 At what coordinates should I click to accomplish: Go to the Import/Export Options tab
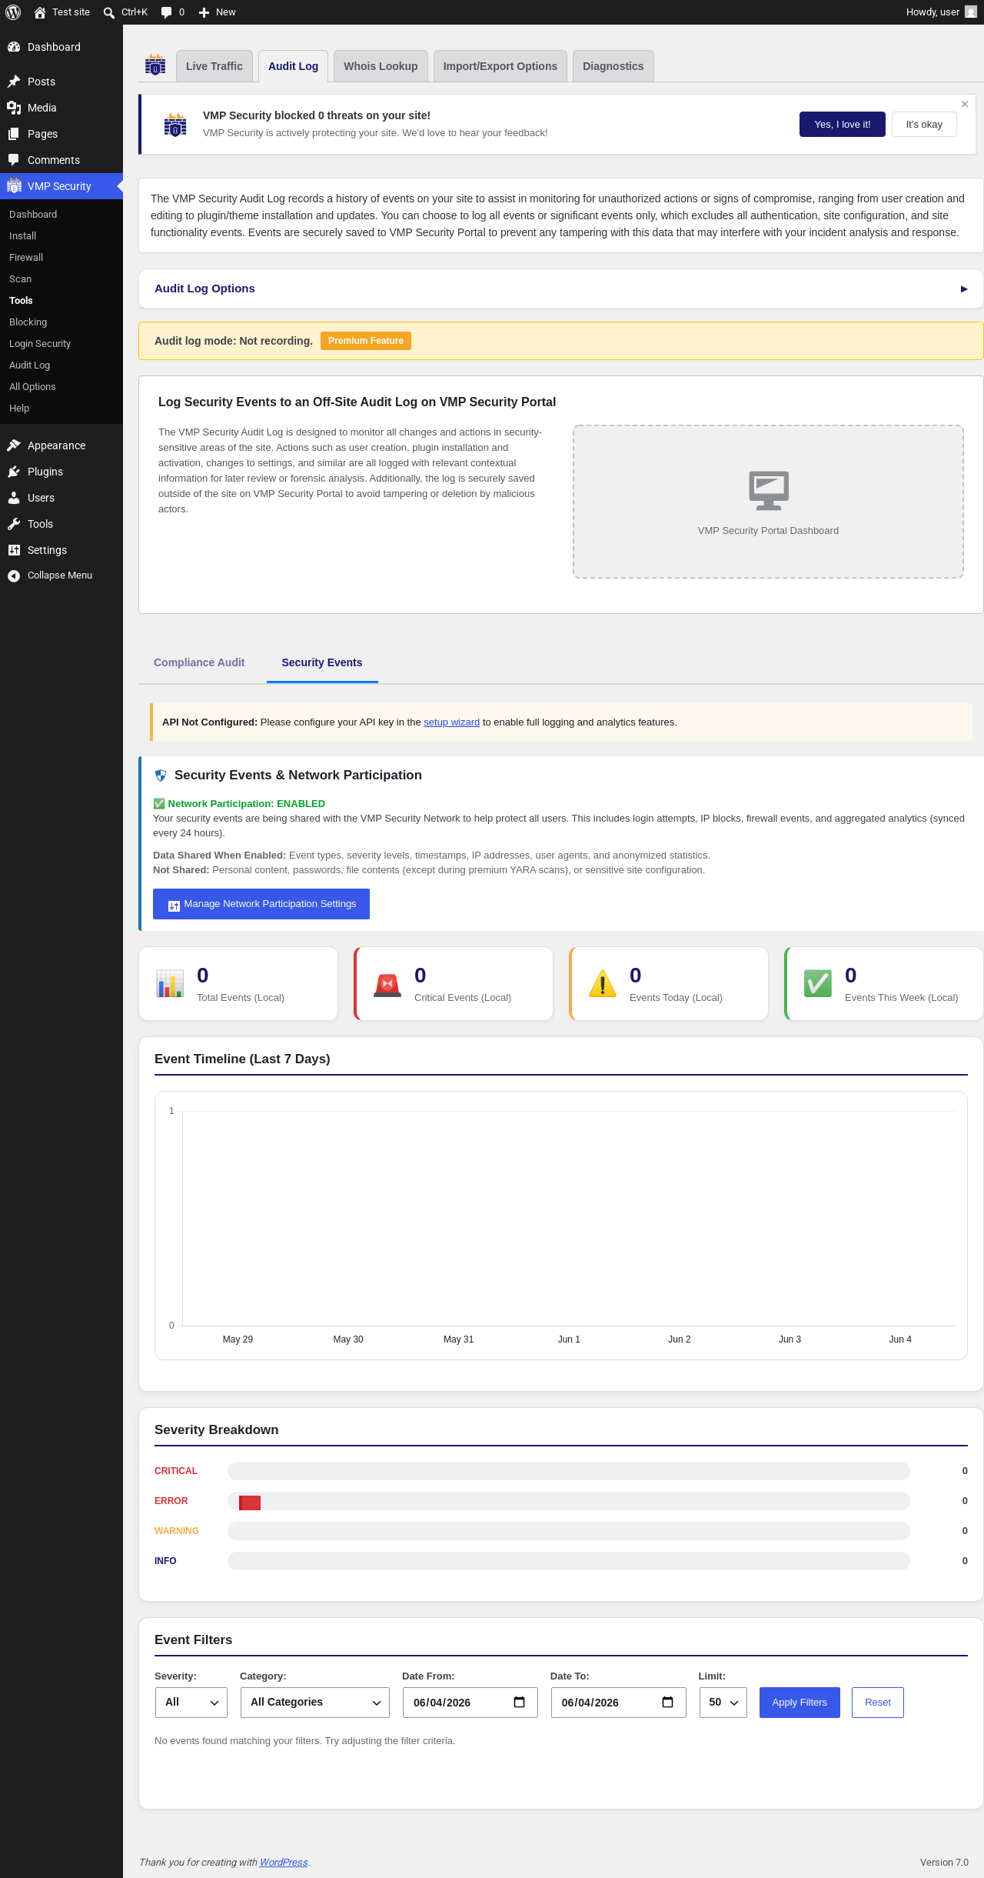[x=500, y=66]
